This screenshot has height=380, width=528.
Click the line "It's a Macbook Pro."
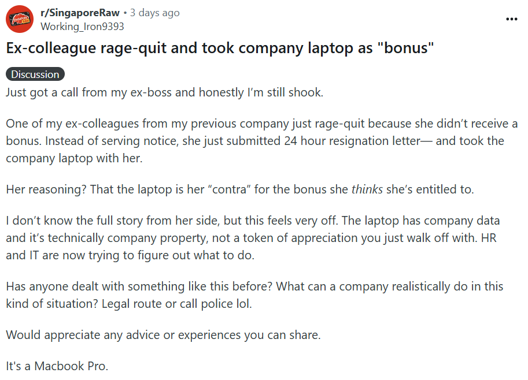click(x=57, y=366)
